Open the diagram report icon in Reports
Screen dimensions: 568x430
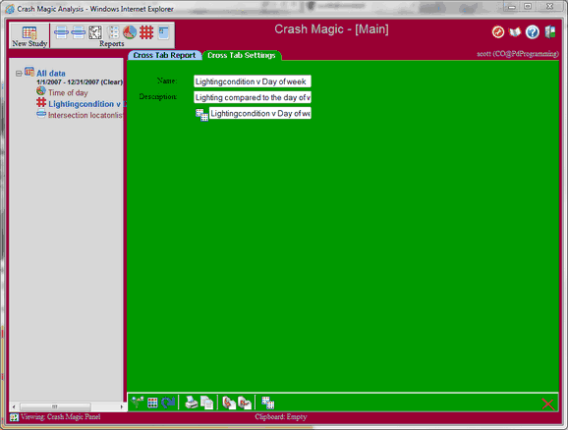click(x=95, y=32)
